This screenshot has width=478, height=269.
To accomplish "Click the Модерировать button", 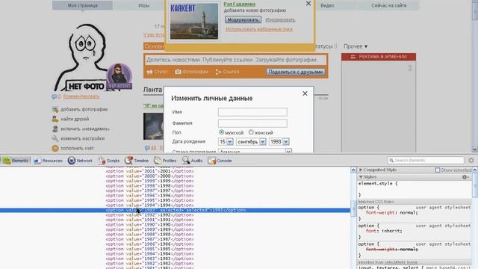I will coord(243,20).
